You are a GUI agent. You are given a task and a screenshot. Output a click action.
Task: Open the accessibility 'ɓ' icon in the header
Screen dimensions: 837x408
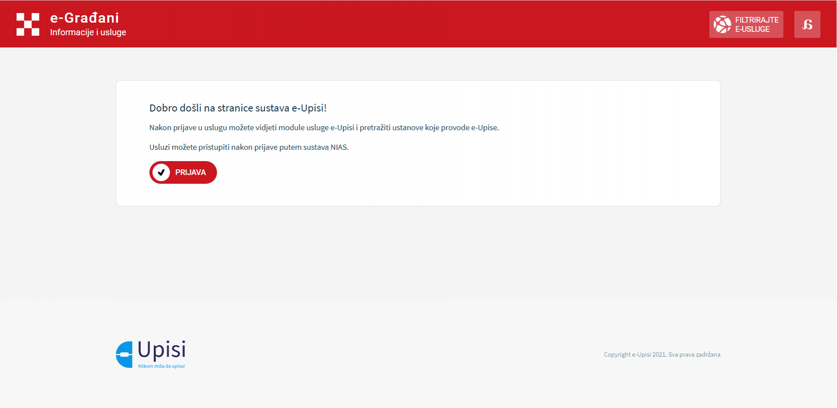coord(807,24)
